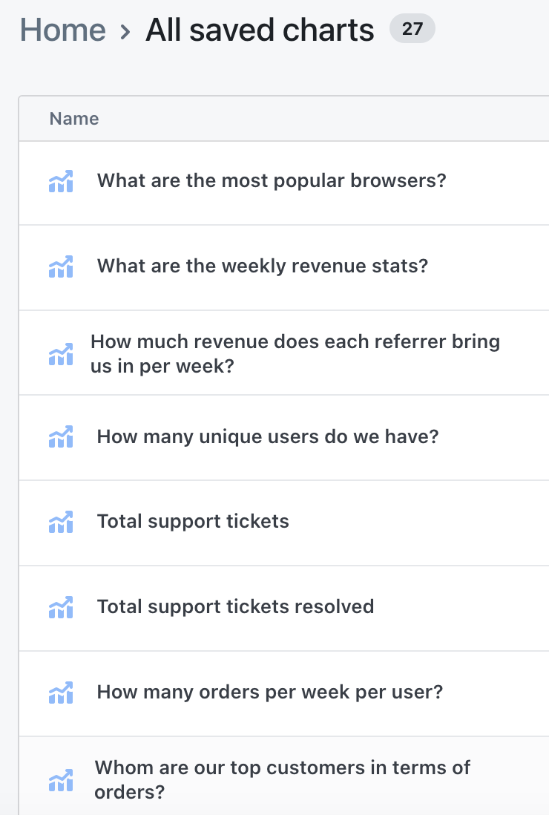The image size is (549, 815).
Task: Select the chart icon for Total support tickets
Action: [x=61, y=522]
